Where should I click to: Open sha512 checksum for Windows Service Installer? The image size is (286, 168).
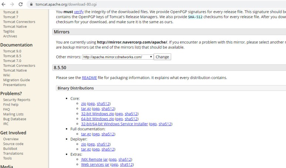point(165,124)
